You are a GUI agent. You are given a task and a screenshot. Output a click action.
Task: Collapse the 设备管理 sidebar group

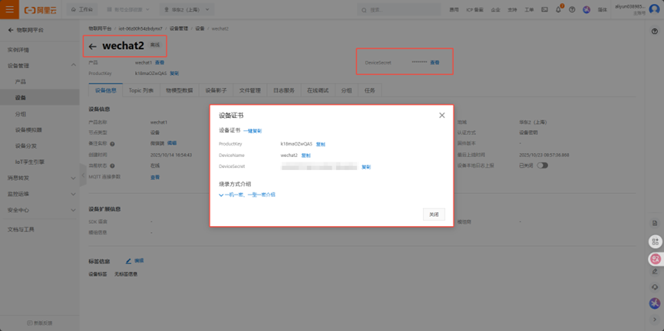73,65
